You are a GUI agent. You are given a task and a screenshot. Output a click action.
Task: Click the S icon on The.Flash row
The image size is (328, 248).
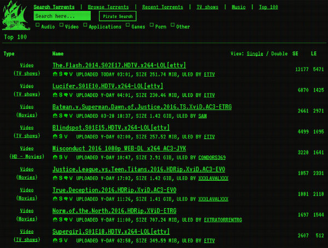click(61, 74)
